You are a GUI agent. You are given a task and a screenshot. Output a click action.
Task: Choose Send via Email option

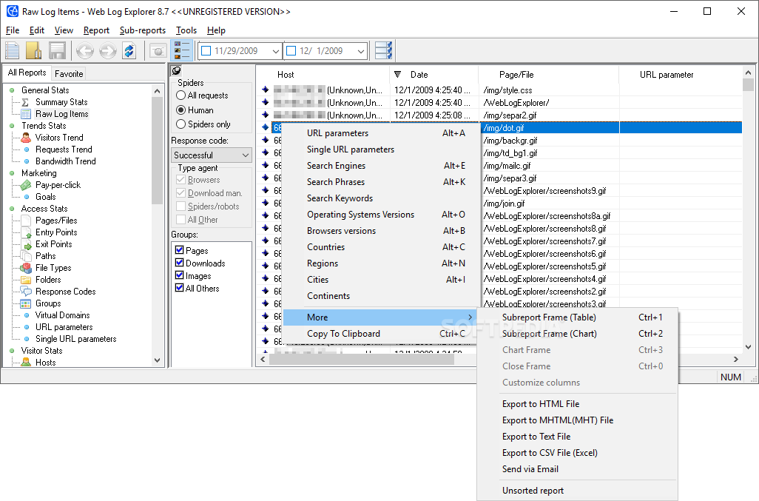click(577, 469)
